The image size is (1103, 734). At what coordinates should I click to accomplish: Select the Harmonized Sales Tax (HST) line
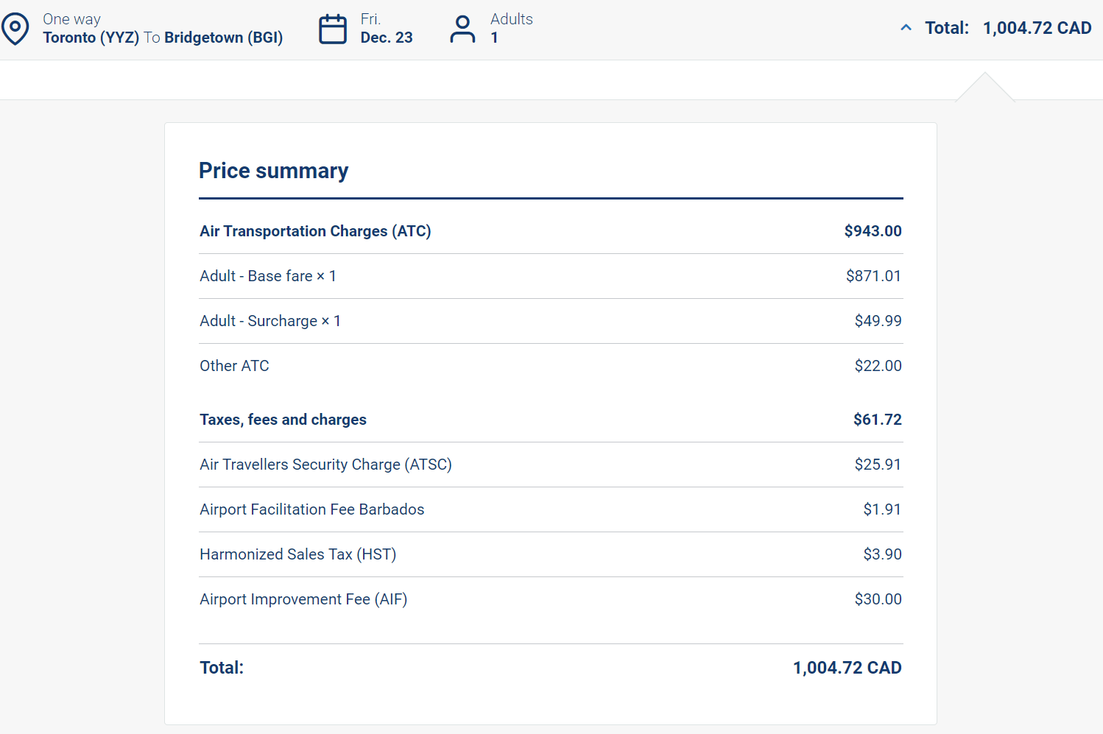(x=297, y=554)
